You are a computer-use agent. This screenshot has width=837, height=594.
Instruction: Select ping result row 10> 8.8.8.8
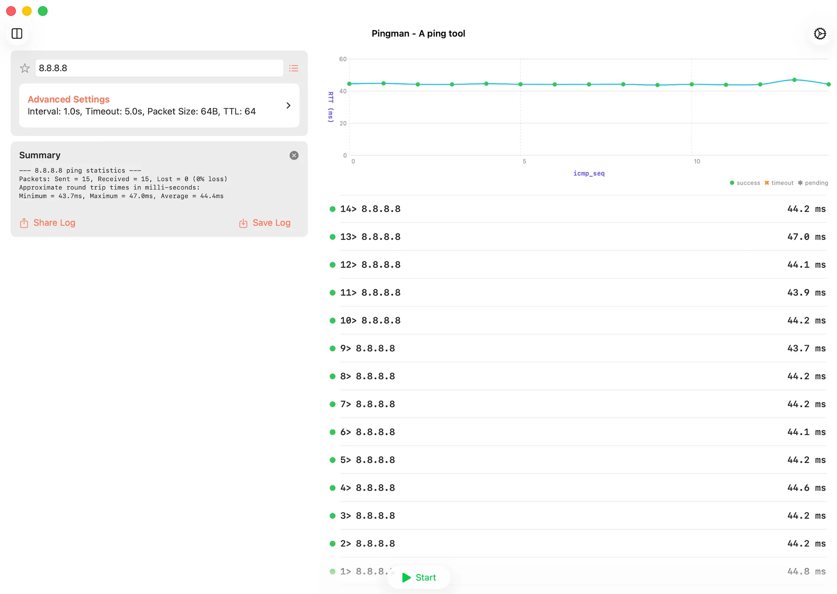pyautogui.click(x=578, y=320)
